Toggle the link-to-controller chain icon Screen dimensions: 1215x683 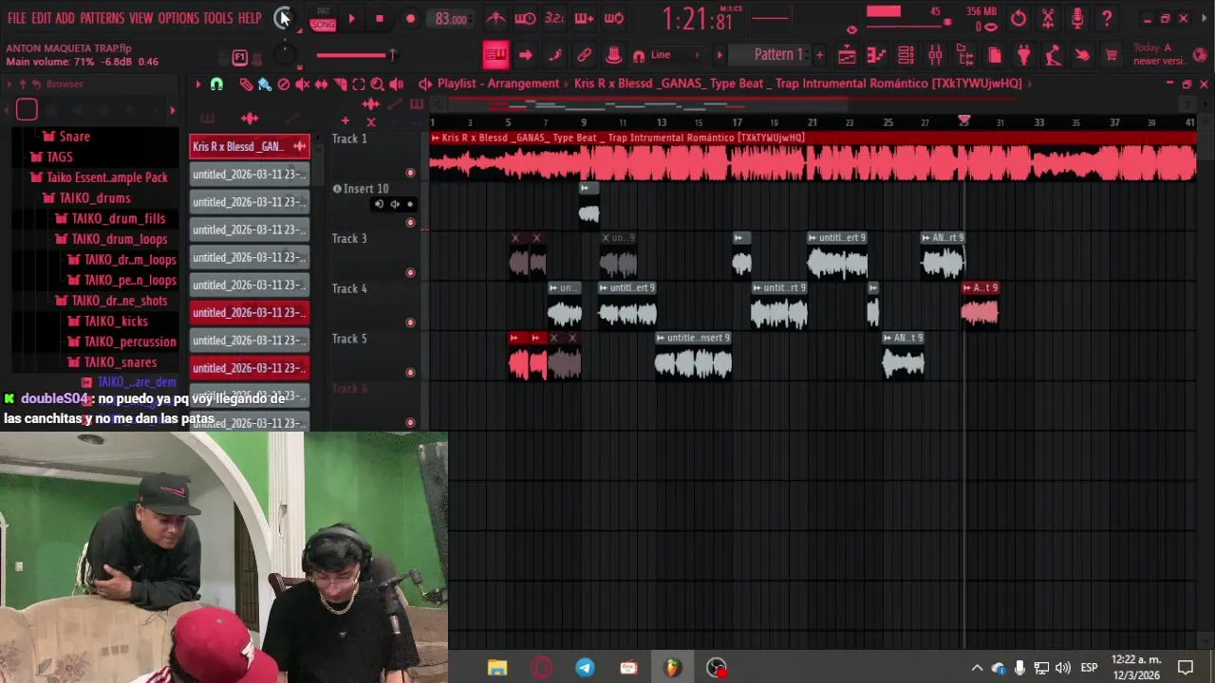tap(585, 55)
